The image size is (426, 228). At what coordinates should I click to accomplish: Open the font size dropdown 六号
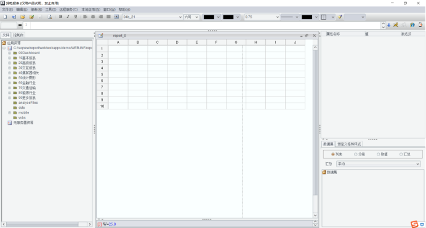pos(191,17)
